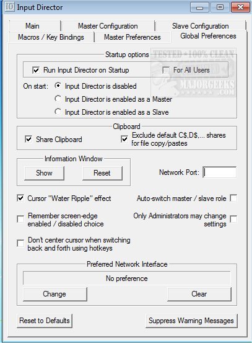Uncheck Run Input Director on Startup
Image resolution: width=252 pixels, height=343 pixels.
pyautogui.click(x=36, y=70)
